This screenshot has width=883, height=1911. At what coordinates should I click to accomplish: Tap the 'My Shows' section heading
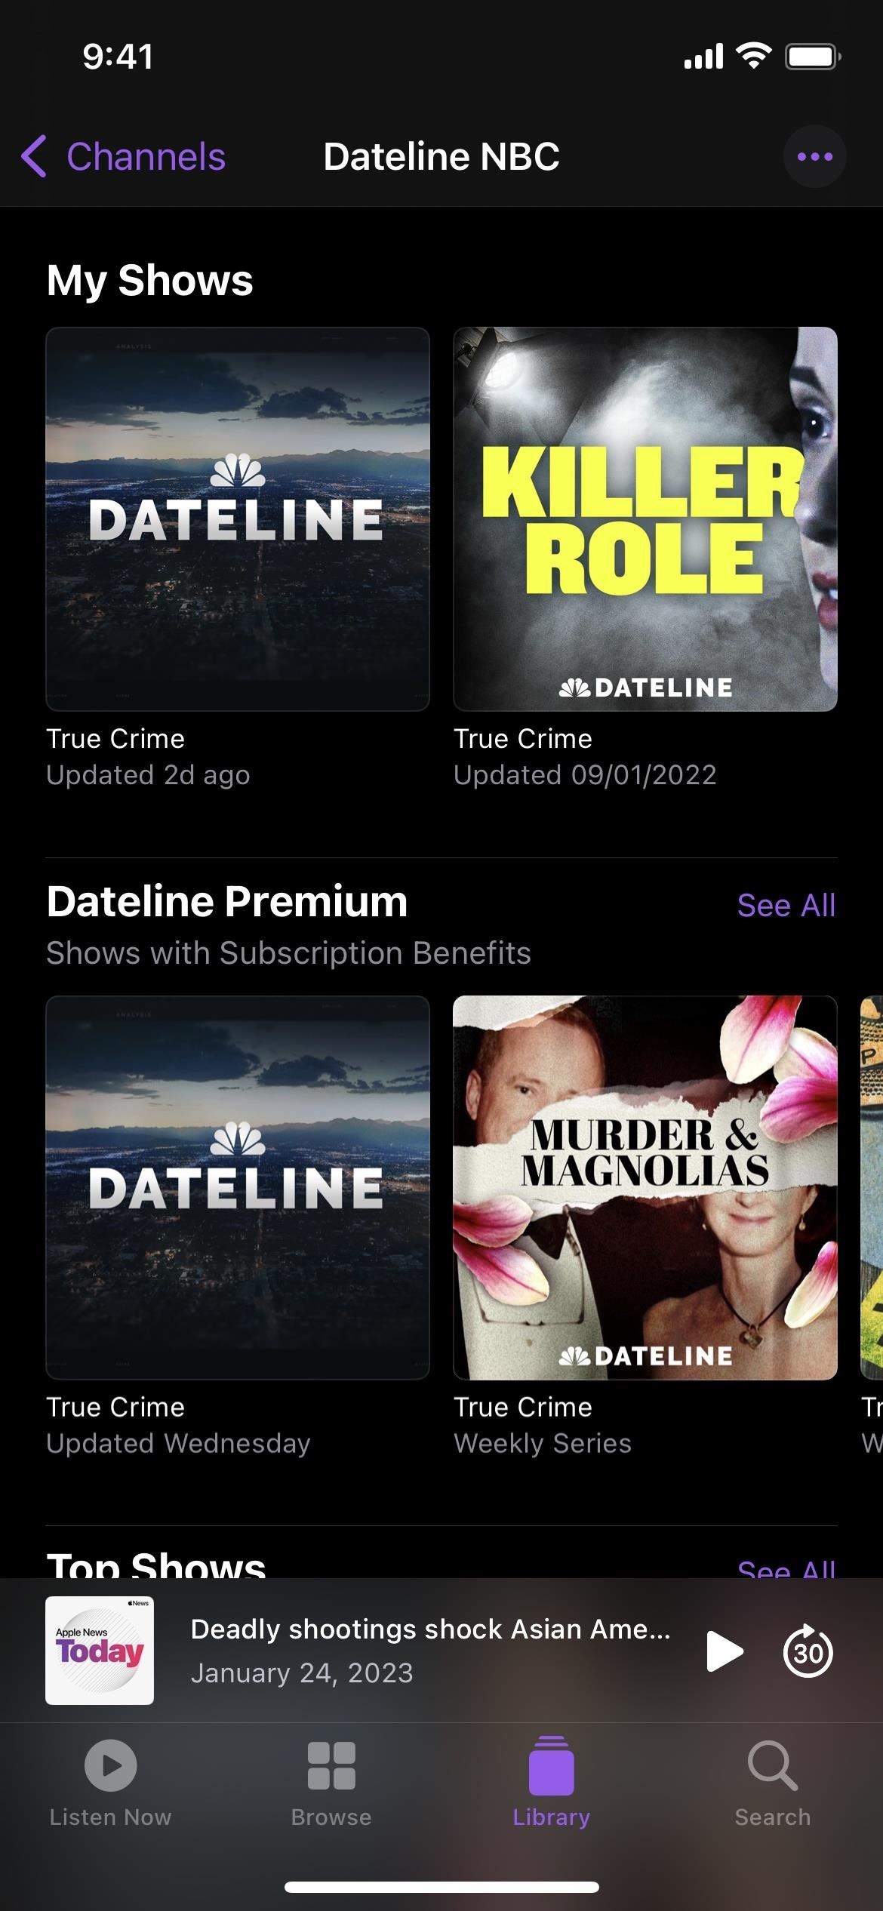(149, 281)
